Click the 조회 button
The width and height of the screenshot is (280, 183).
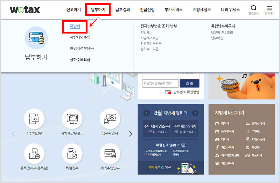pyautogui.click(x=189, y=83)
